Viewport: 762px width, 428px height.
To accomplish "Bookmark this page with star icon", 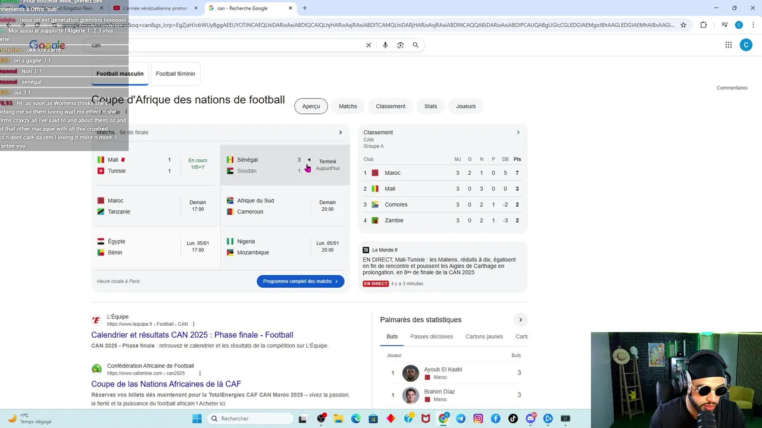I will tap(683, 25).
